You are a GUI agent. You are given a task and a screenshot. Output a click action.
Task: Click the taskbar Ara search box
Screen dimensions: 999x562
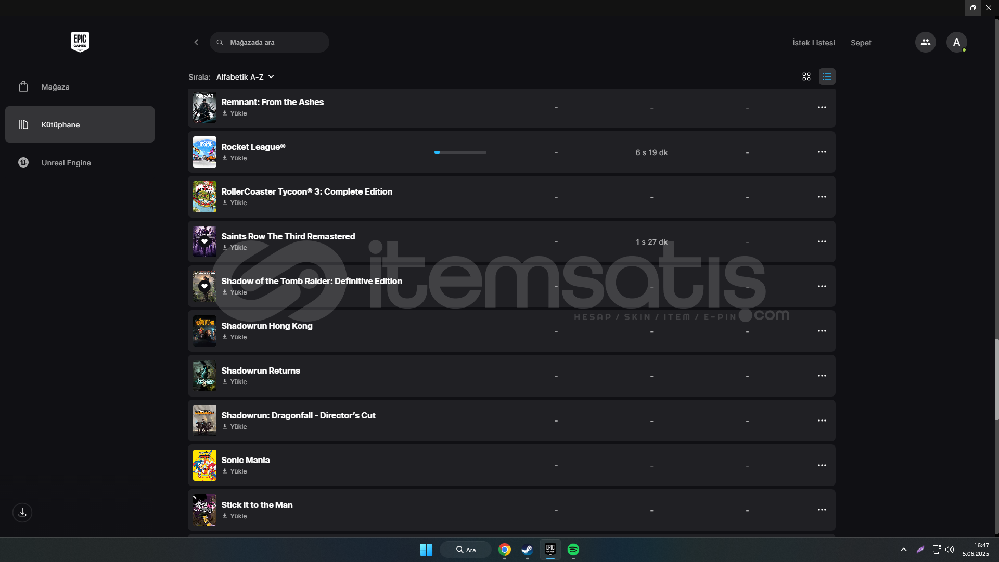coord(466,550)
